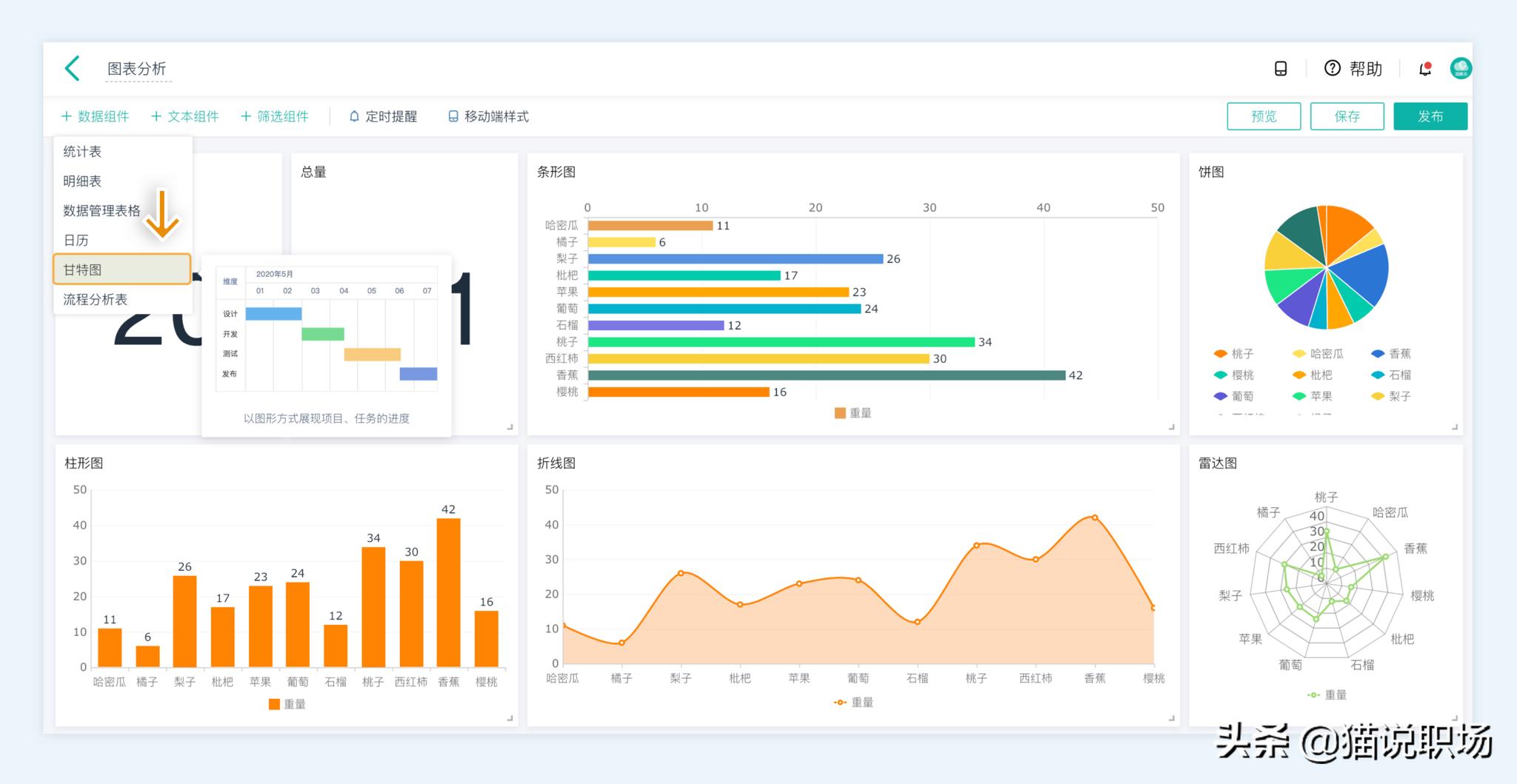Click resize handle of 条形图 panel
Screen dimensions: 1517x784
1171,426
